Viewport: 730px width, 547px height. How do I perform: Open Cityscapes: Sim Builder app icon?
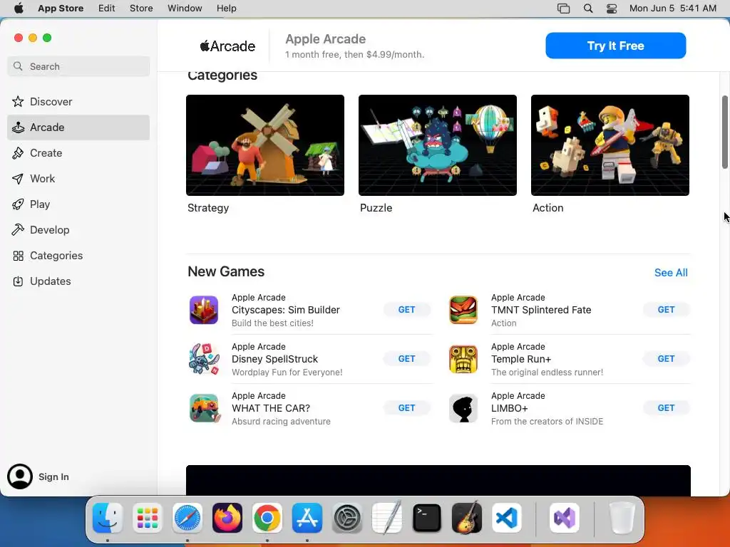coord(204,310)
